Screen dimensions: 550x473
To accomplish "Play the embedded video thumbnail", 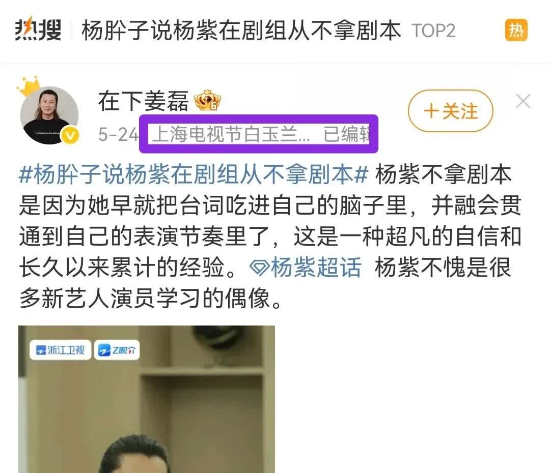I will click(147, 399).
